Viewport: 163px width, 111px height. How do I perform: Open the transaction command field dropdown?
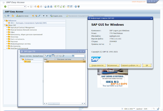tap(25, 7)
